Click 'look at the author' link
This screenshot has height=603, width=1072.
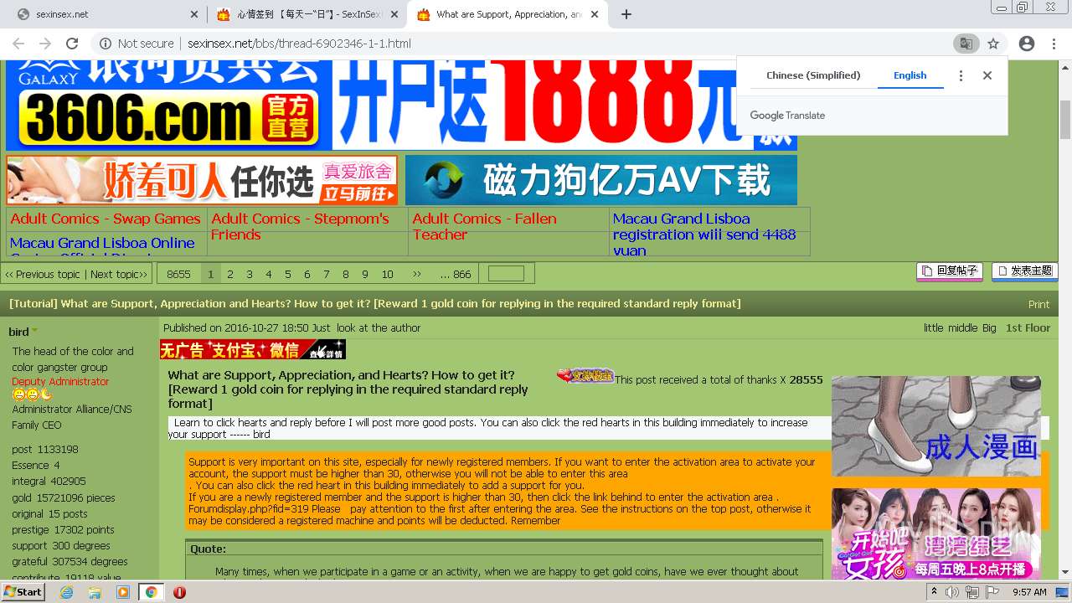tap(379, 328)
